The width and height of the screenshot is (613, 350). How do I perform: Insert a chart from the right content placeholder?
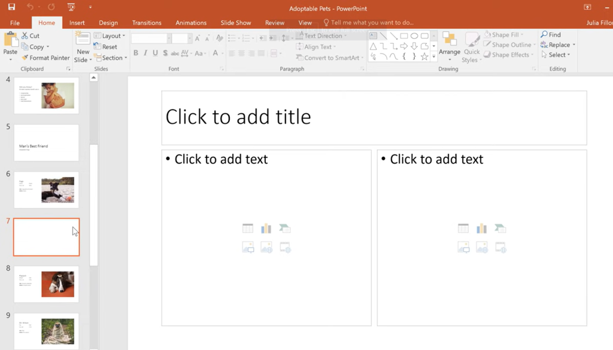(x=482, y=228)
